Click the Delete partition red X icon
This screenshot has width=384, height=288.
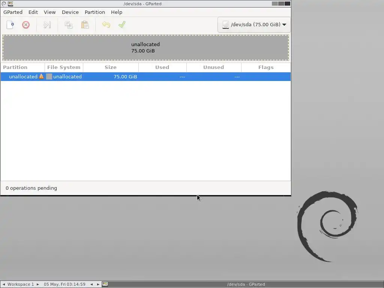point(26,25)
